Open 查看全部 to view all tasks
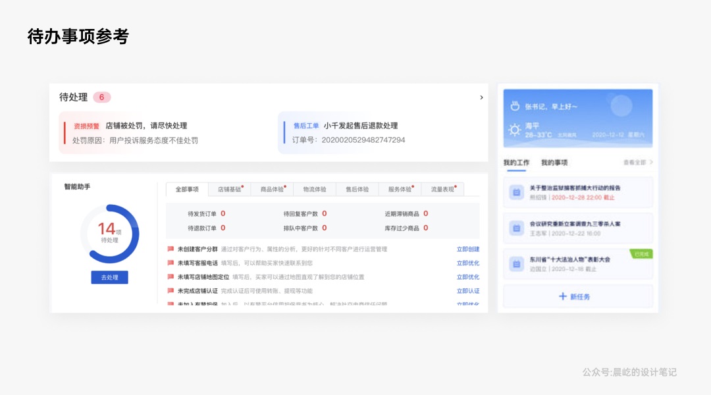The height and width of the screenshot is (395, 711). (x=638, y=163)
